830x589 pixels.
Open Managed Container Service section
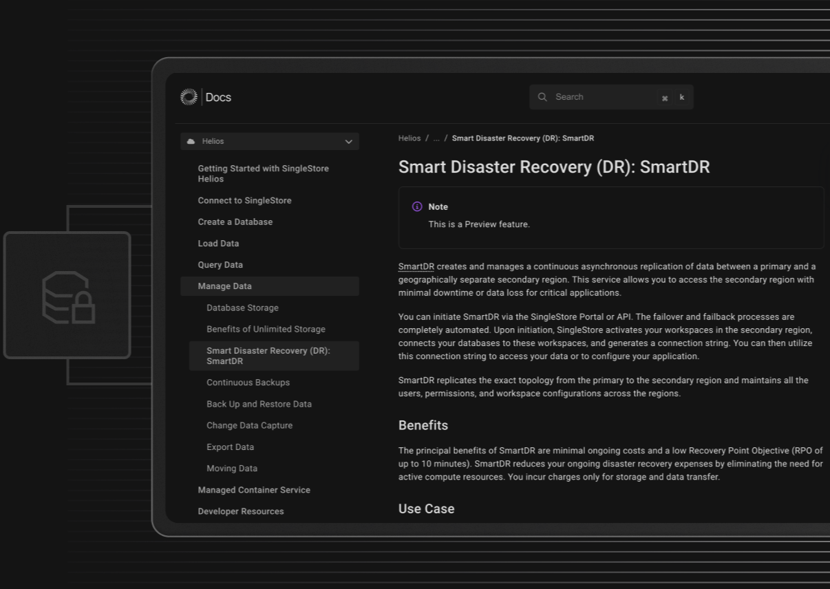point(254,490)
